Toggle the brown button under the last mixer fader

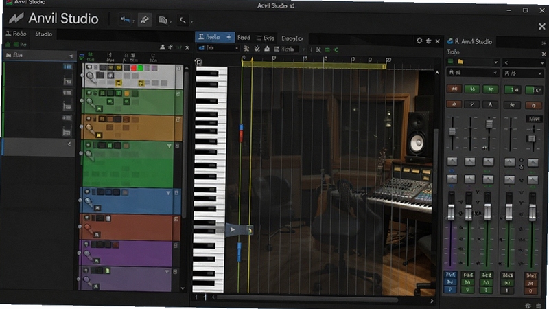pos(530,283)
